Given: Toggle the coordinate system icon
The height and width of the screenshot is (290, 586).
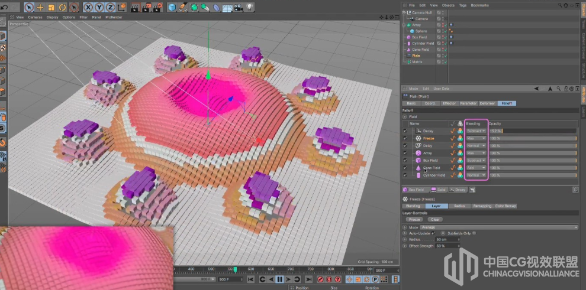Looking at the screenshot, I should (x=122, y=7).
